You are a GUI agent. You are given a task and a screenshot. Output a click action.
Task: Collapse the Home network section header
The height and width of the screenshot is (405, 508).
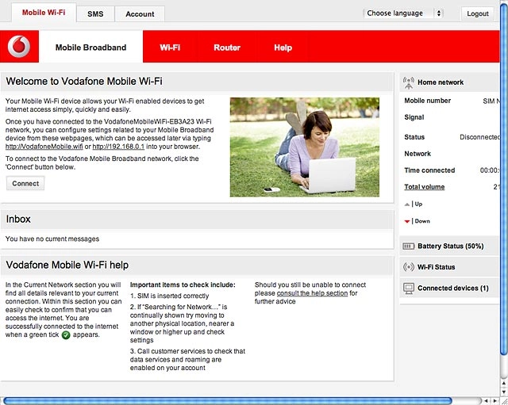pos(449,82)
